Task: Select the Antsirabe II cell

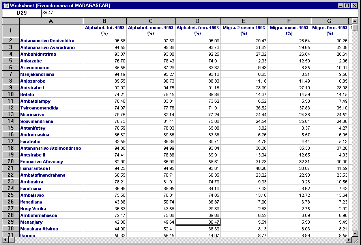Action: (51, 155)
